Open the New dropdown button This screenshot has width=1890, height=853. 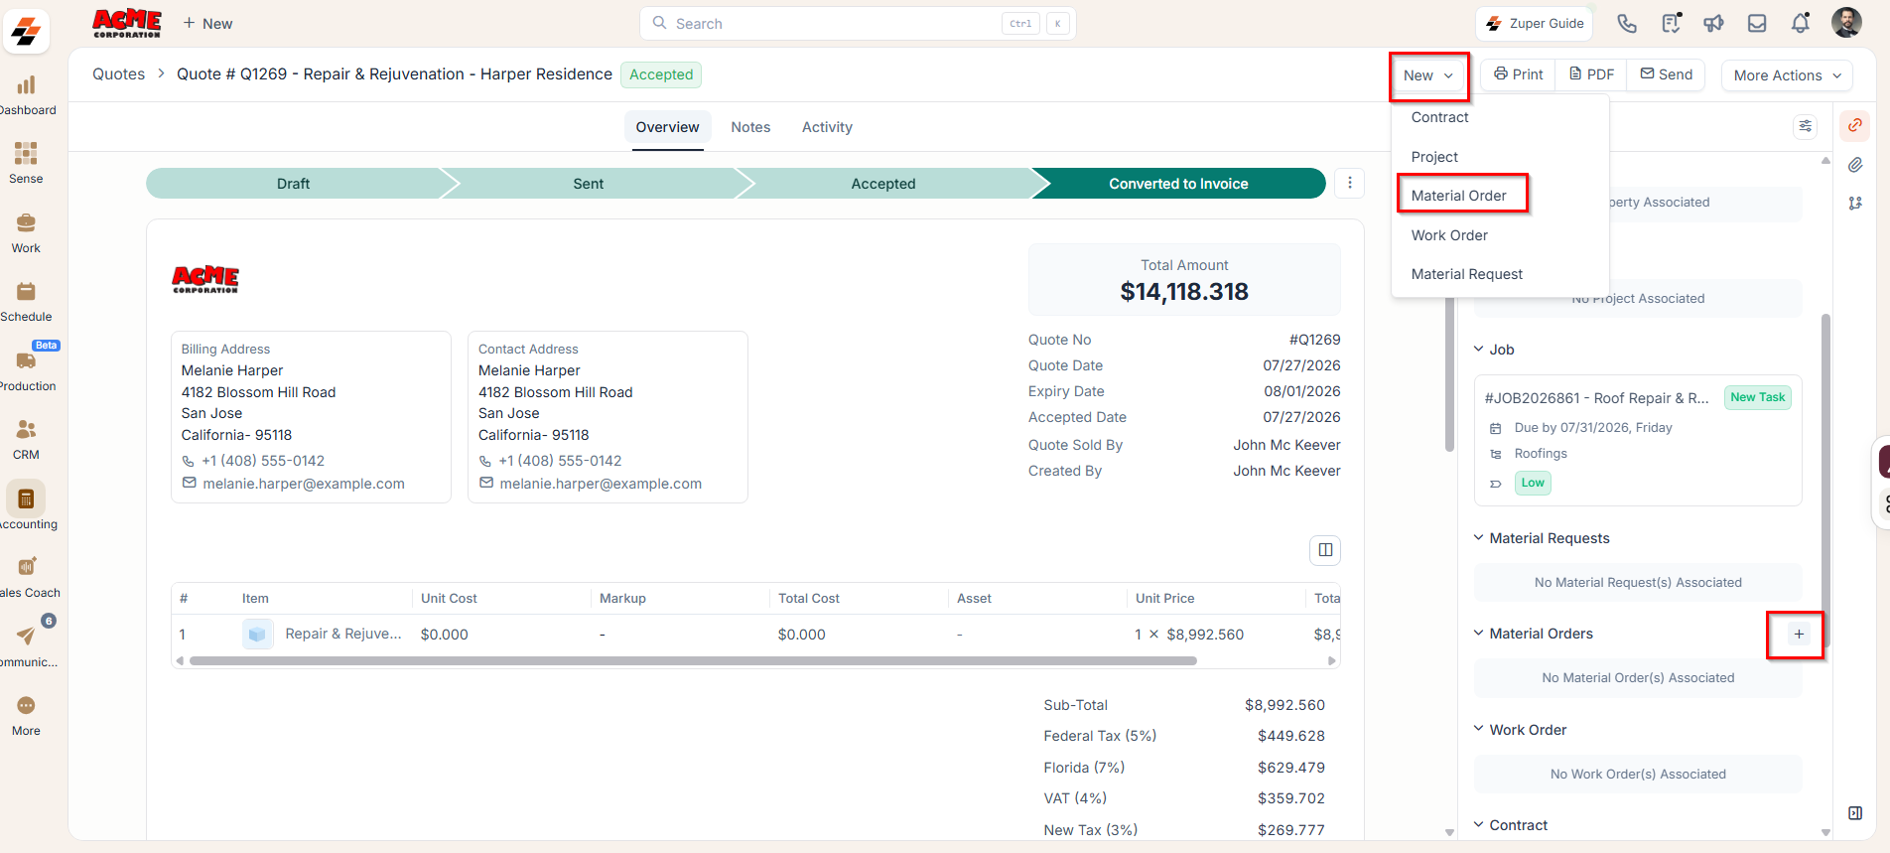[x=1428, y=75]
